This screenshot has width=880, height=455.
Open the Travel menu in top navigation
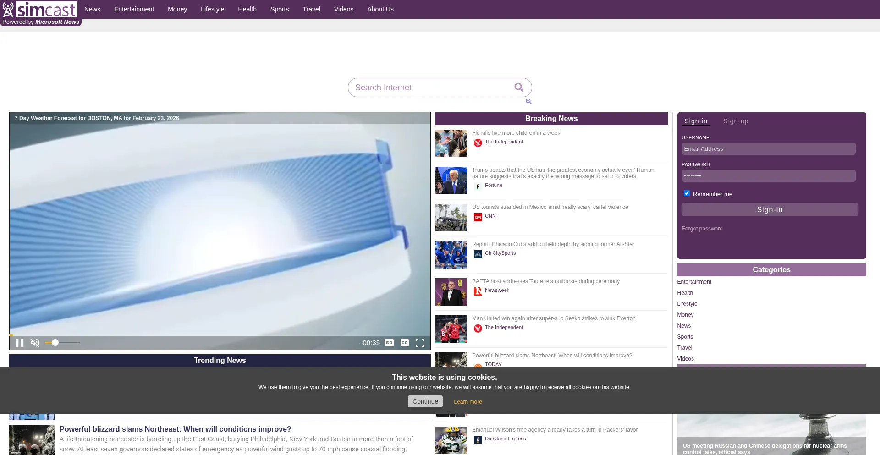pos(311,9)
